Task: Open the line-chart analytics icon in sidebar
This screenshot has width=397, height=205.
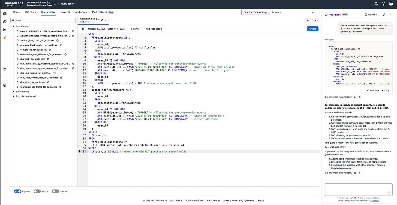Action: tap(5, 29)
